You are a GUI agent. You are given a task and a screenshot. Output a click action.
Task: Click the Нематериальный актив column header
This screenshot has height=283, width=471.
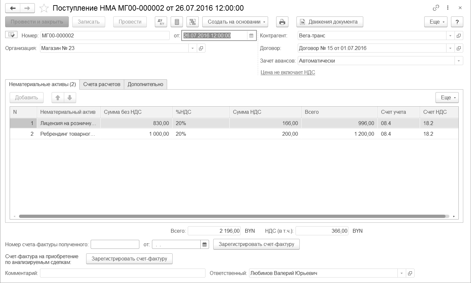click(x=68, y=112)
